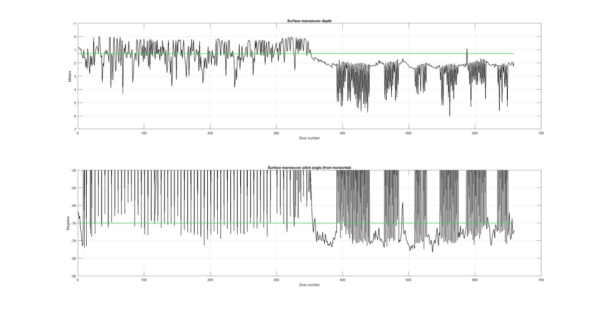Pick the '-75' tick on the Degrees axis
The width and height of the screenshot is (598, 310).
(74, 241)
